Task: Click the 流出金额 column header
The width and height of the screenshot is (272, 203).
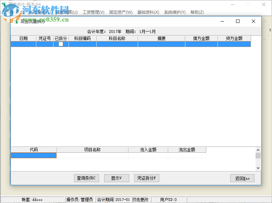Action: pyautogui.click(x=187, y=150)
